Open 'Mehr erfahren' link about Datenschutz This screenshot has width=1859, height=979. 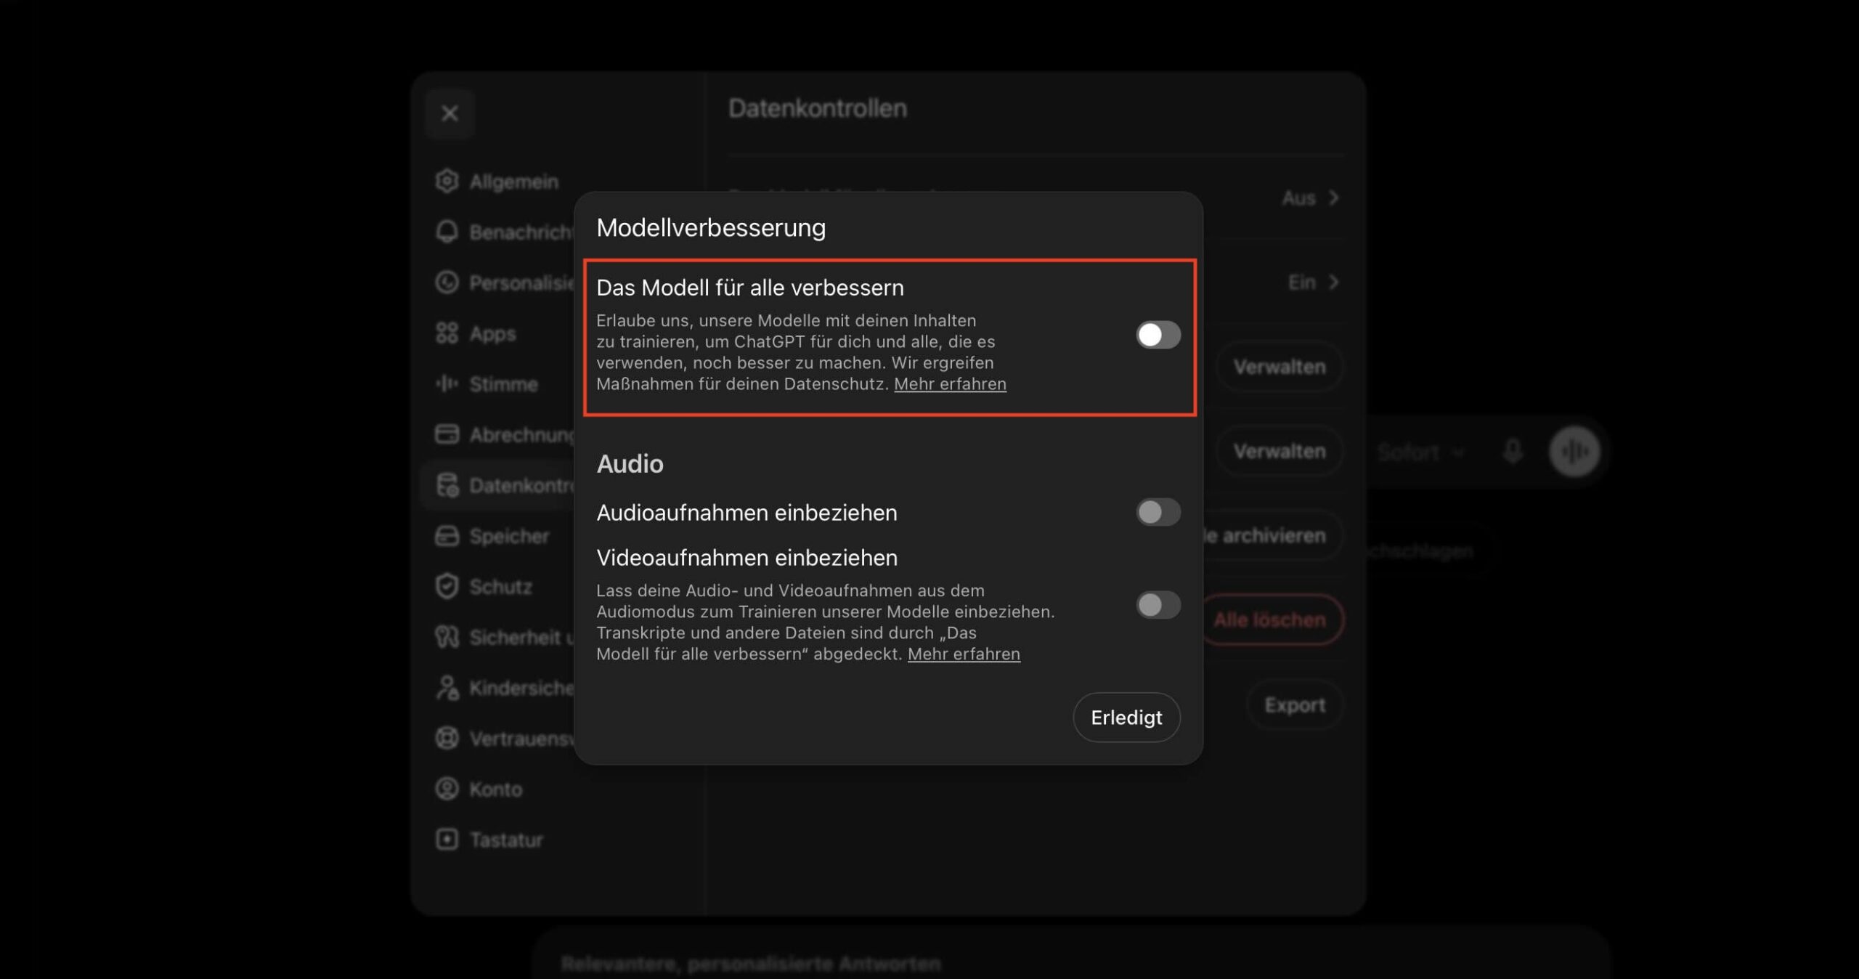click(x=950, y=383)
